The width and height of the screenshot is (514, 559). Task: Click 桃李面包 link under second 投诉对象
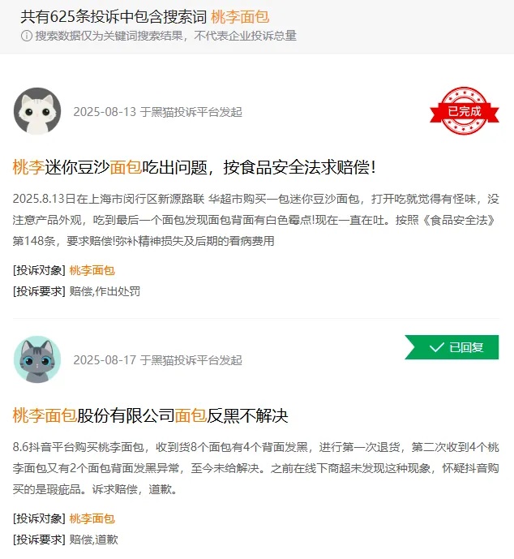(92, 518)
